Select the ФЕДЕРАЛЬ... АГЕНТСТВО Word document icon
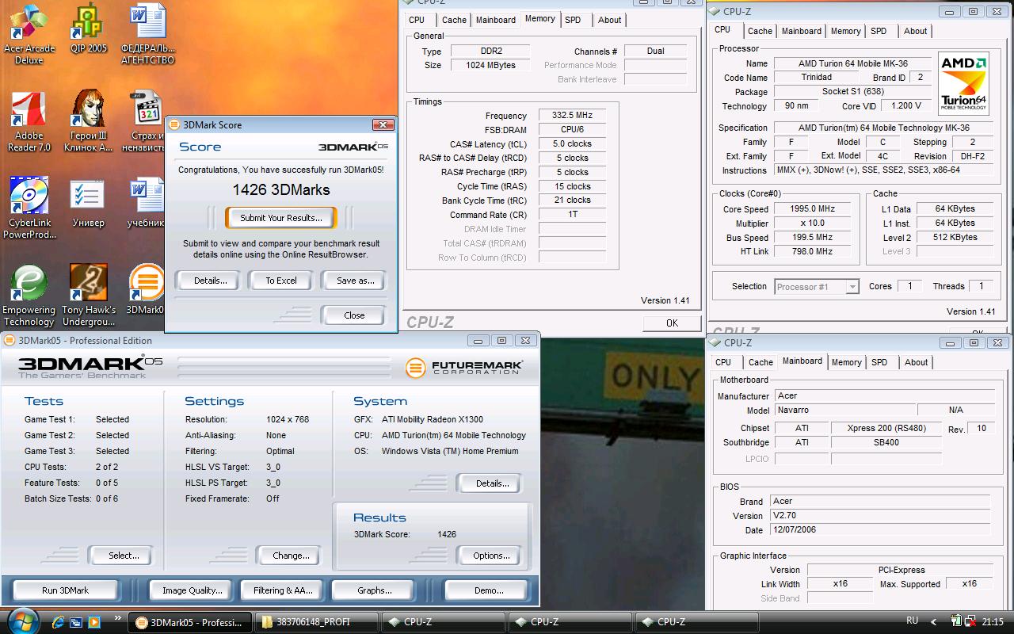The image size is (1014, 634). click(x=147, y=34)
